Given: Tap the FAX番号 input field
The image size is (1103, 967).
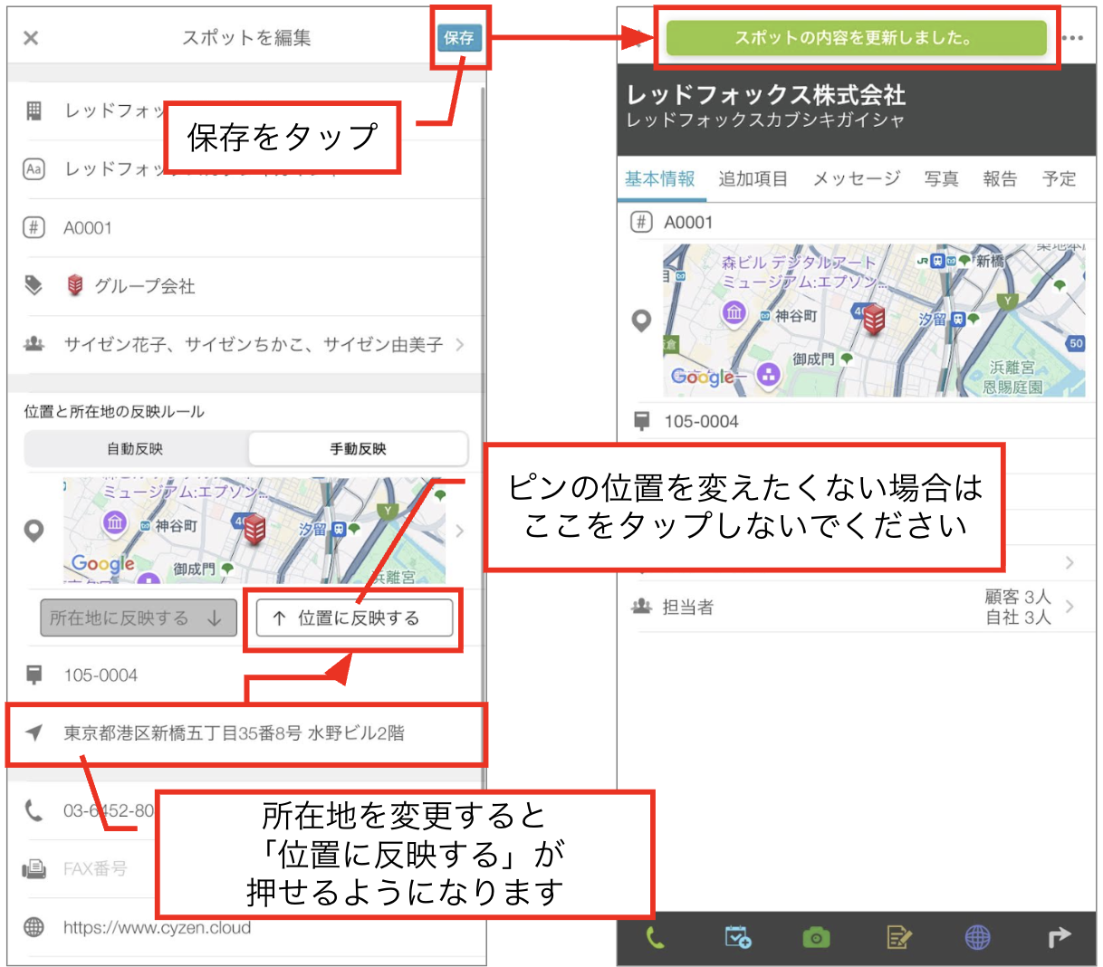Looking at the screenshot, I should click(x=95, y=869).
